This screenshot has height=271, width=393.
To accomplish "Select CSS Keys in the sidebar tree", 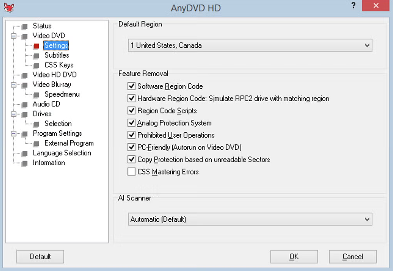I will click(58, 65).
